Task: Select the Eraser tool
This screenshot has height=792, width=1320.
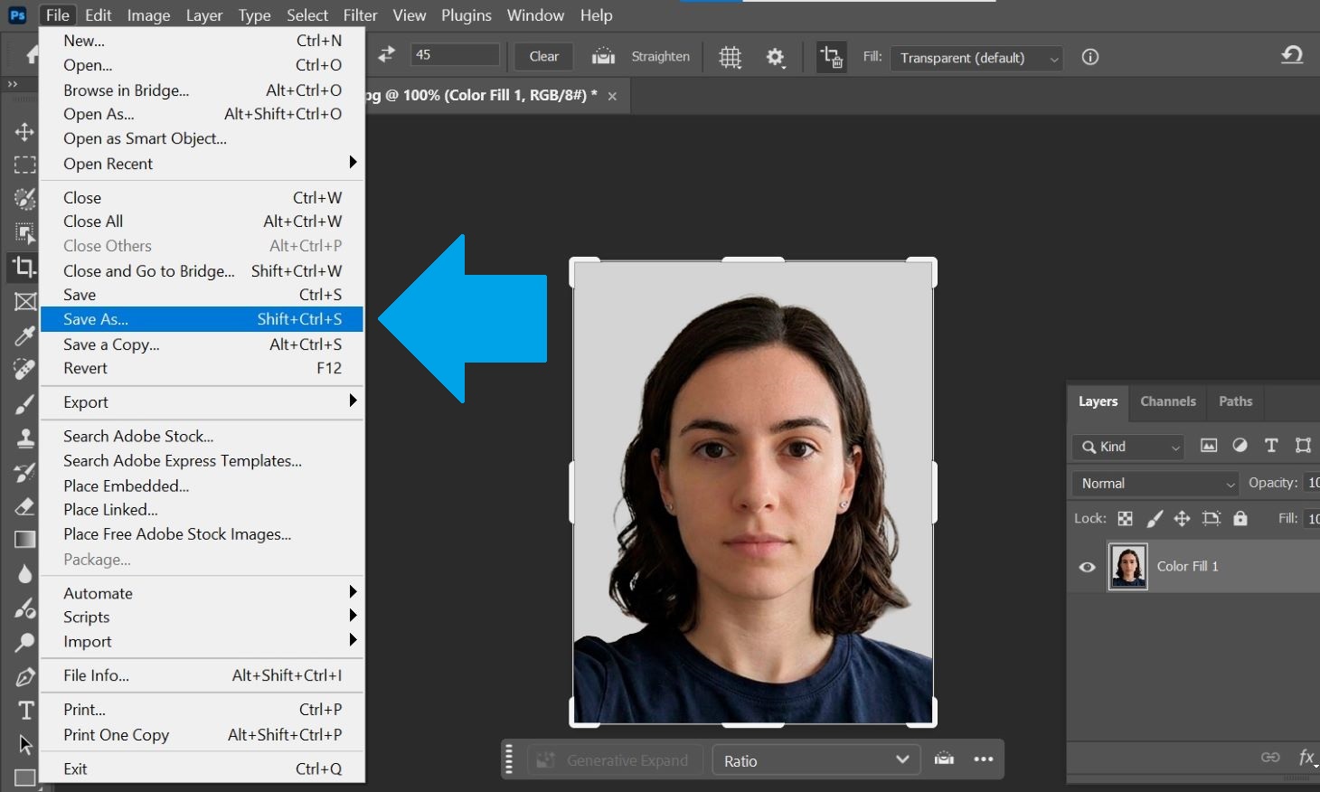Action: 24,506
